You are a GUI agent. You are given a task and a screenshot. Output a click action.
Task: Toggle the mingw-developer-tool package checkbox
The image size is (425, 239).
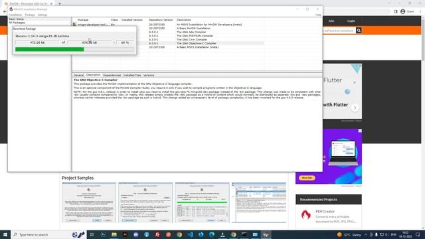pyautogui.click(x=74, y=25)
